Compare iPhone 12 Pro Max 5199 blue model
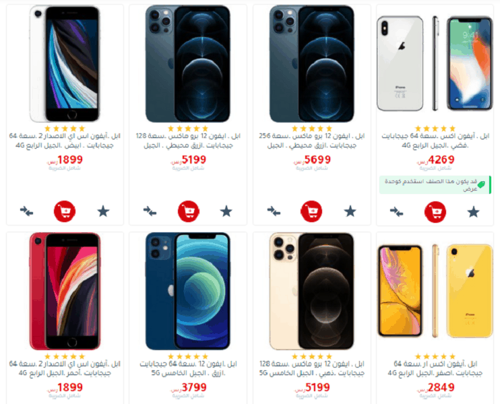The height and width of the screenshot is (404, 500). [150, 211]
